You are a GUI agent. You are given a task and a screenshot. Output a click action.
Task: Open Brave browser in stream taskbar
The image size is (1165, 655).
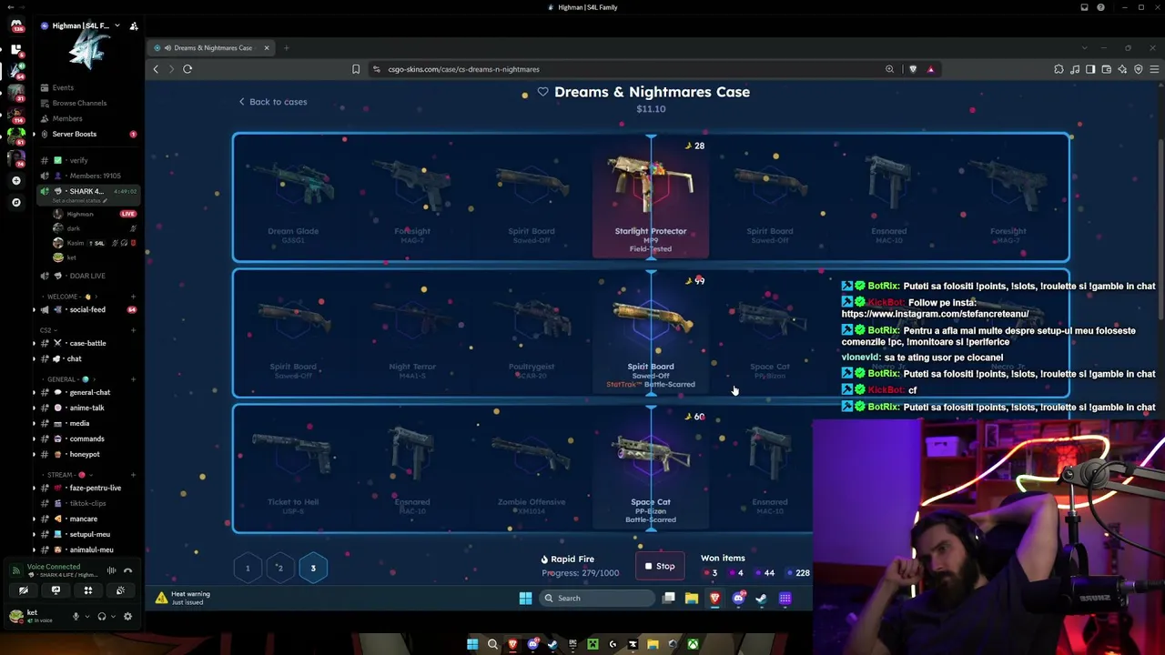[714, 598]
